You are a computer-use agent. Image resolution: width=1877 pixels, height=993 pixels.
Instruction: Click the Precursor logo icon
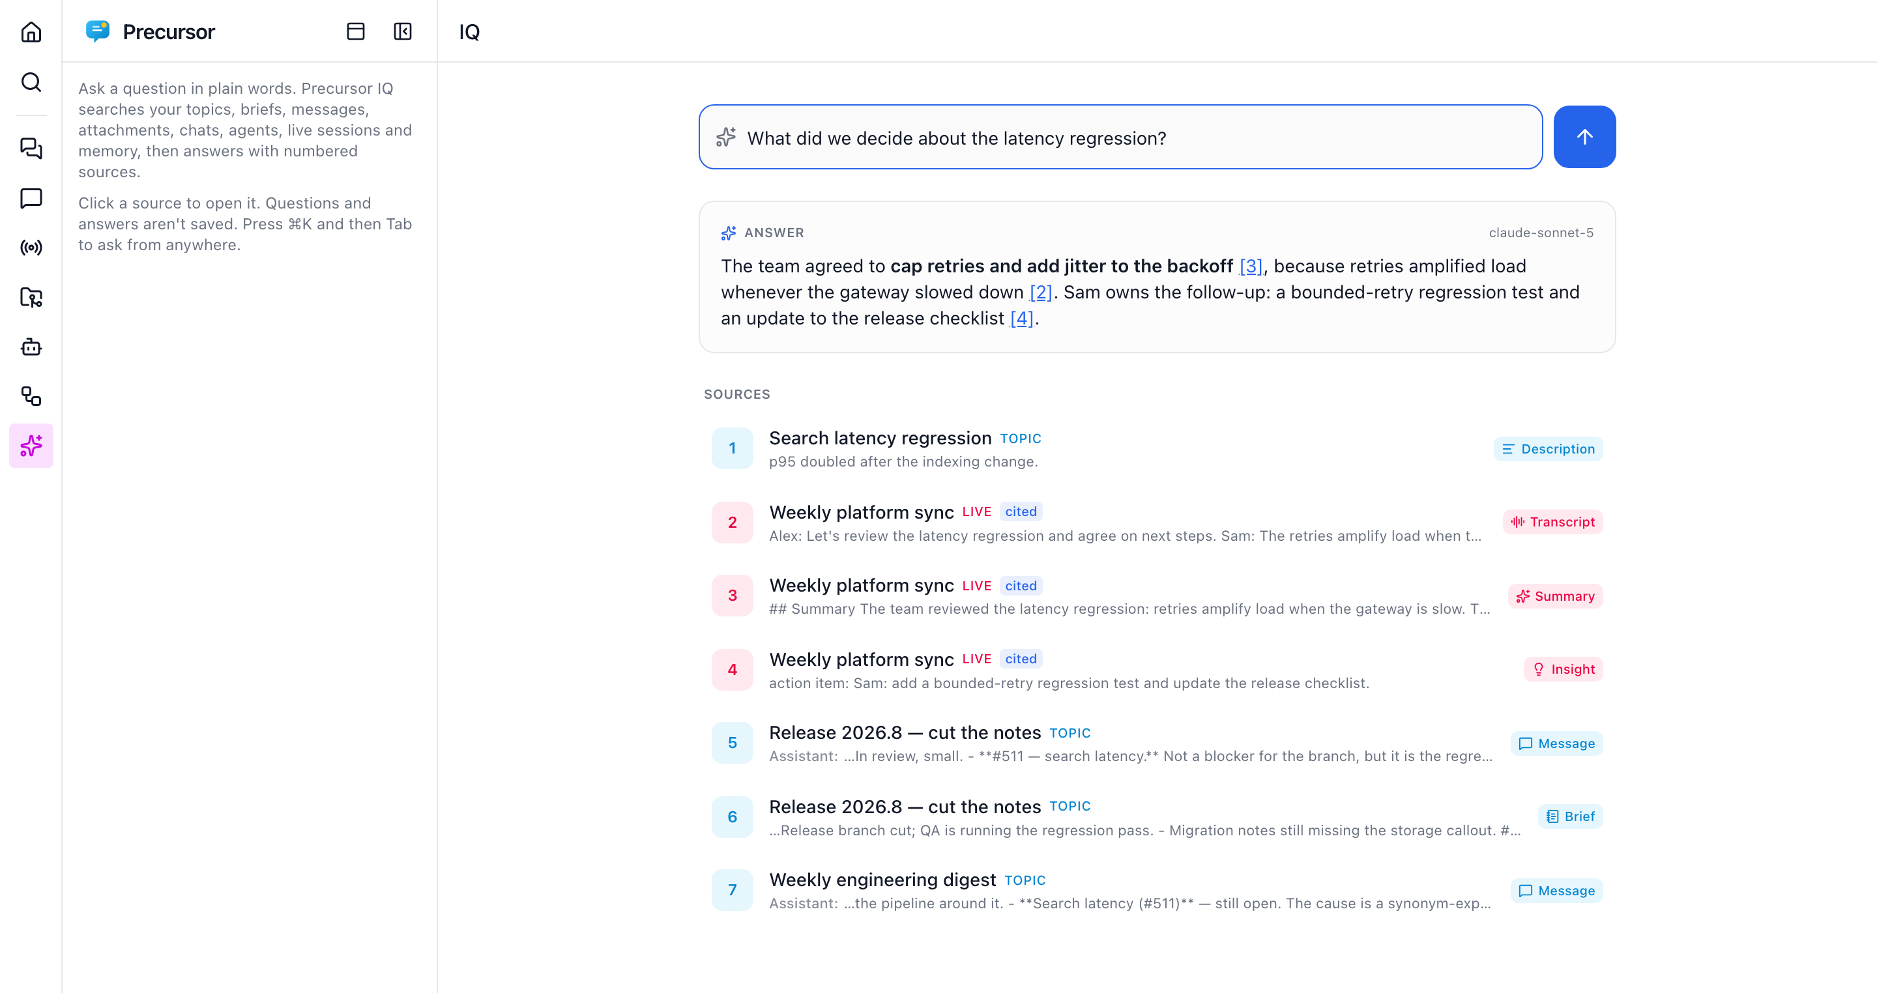point(98,31)
